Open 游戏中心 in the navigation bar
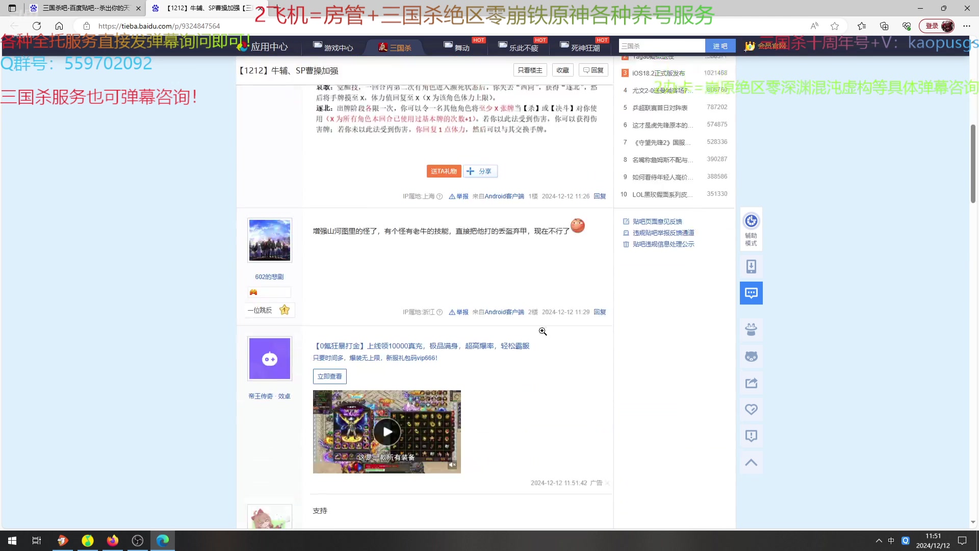 point(333,47)
